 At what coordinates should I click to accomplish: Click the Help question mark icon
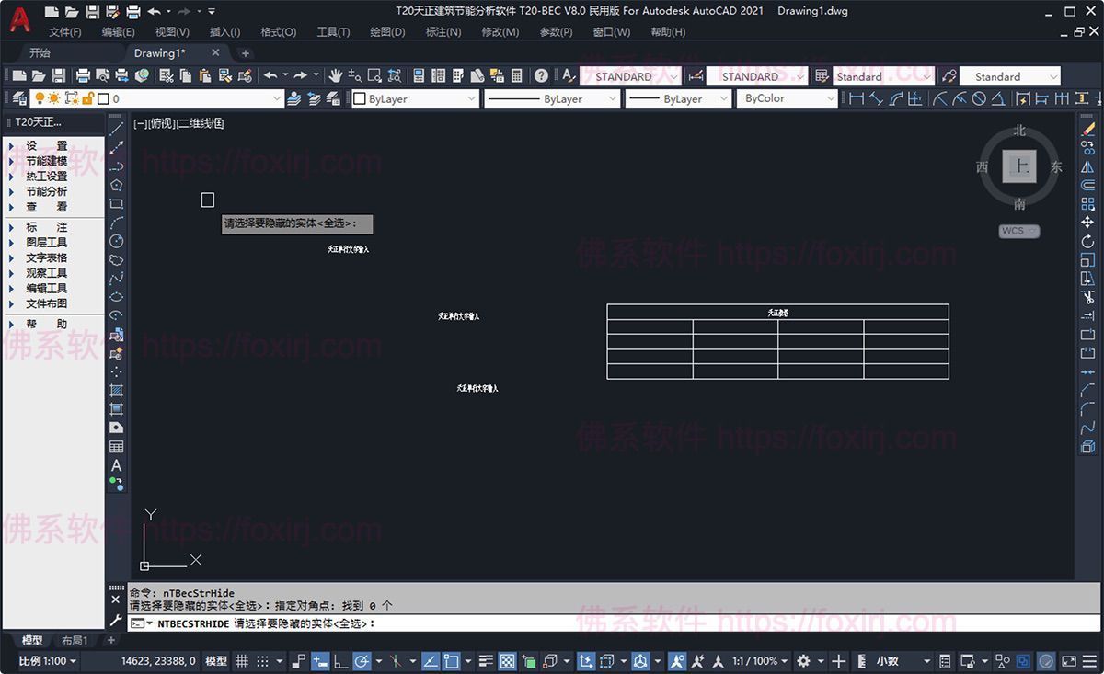[542, 75]
